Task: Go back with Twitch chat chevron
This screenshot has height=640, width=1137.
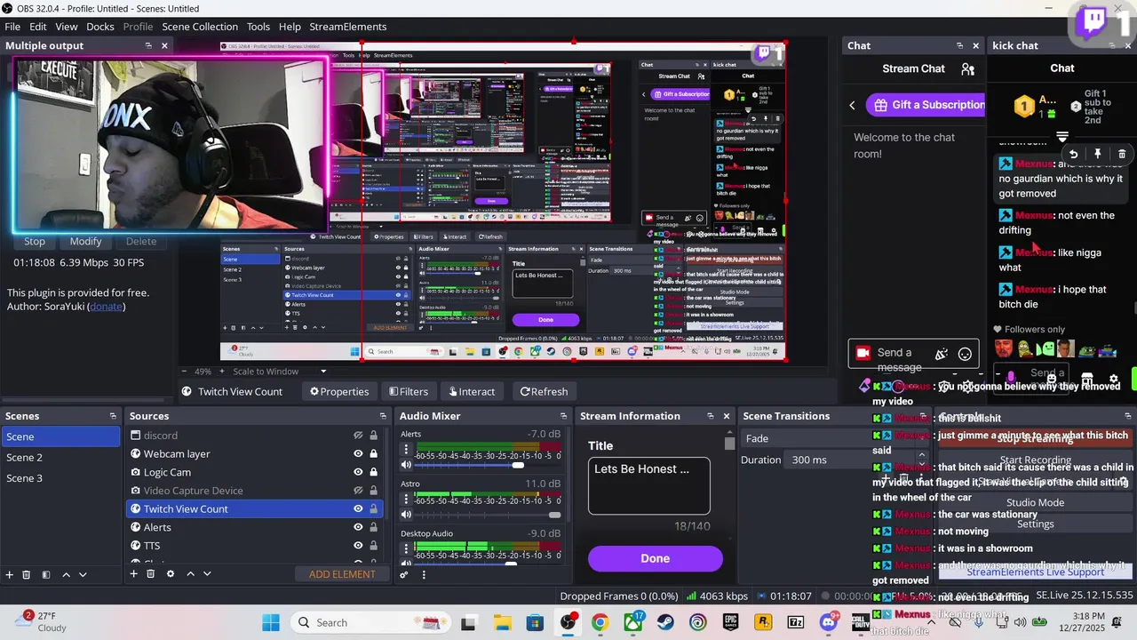Action: pyautogui.click(x=852, y=105)
